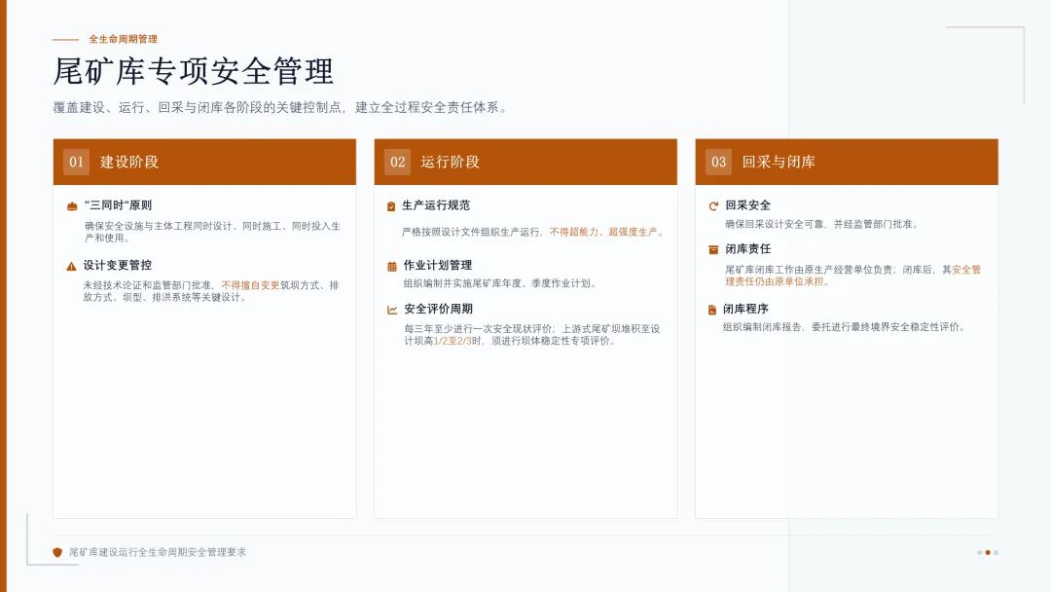Click the 建设阶段 card header
Screen dimensions: 1051x592
tap(204, 163)
